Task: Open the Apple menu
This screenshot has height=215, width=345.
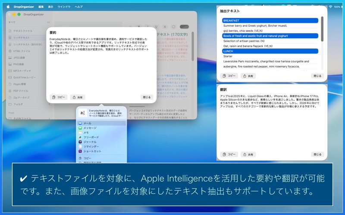Action: pos(8,7)
